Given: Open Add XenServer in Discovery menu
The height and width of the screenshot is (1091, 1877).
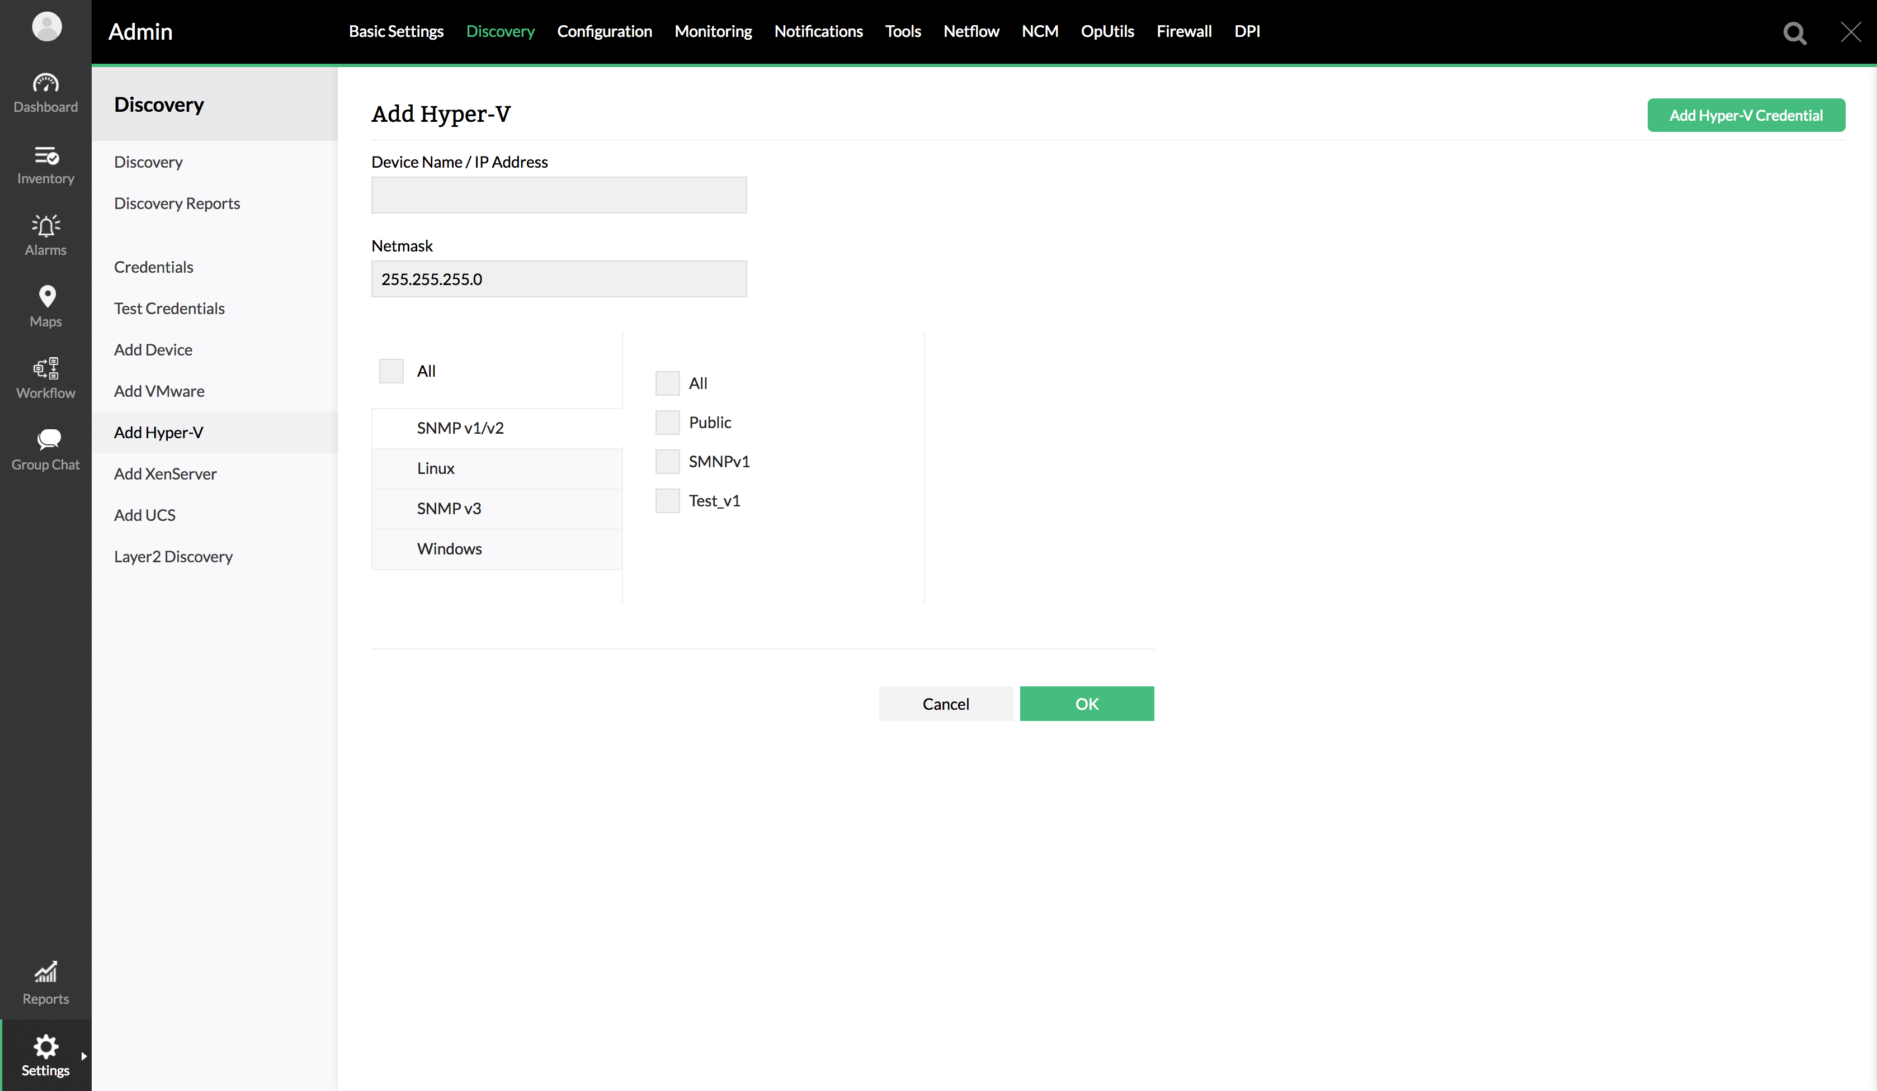Looking at the screenshot, I should click(166, 473).
